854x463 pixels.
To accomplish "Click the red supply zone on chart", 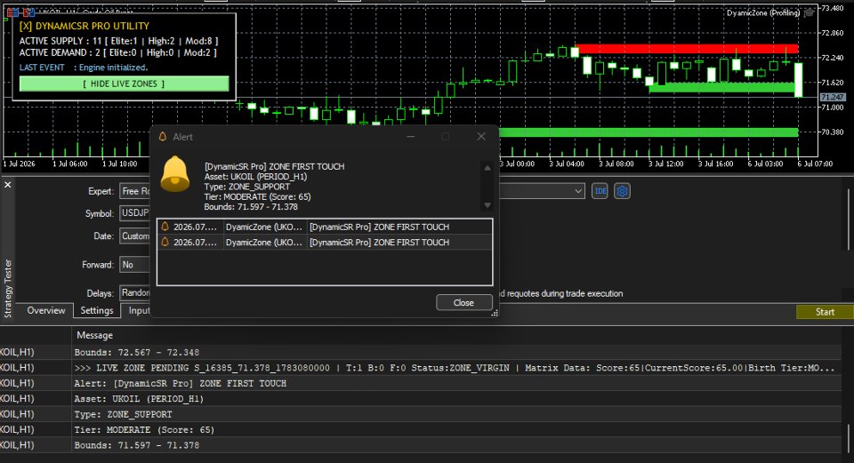I will tap(687, 49).
